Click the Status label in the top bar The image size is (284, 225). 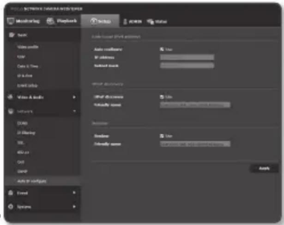tap(161, 22)
